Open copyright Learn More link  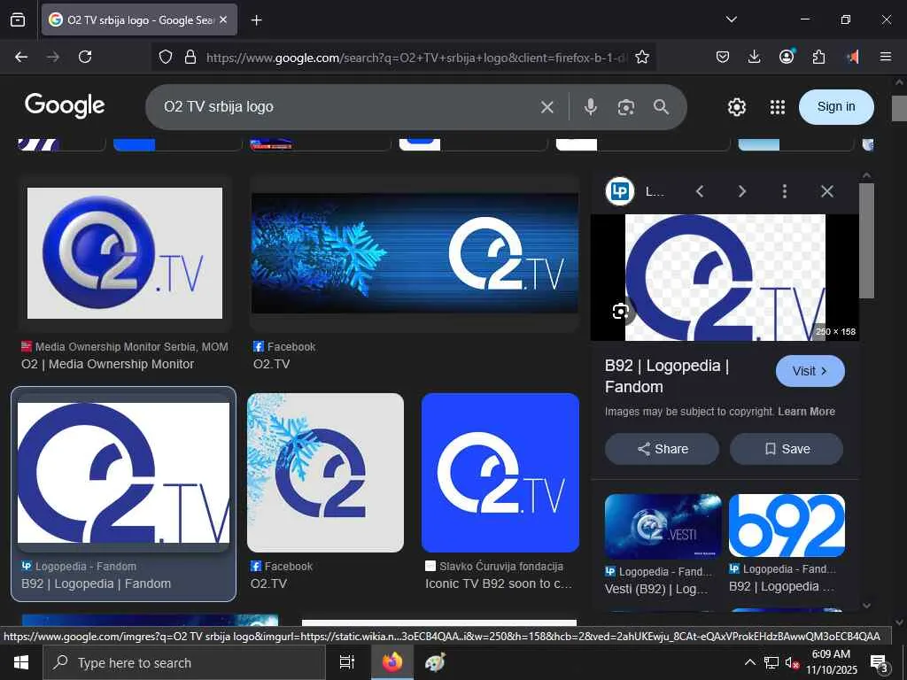806,412
